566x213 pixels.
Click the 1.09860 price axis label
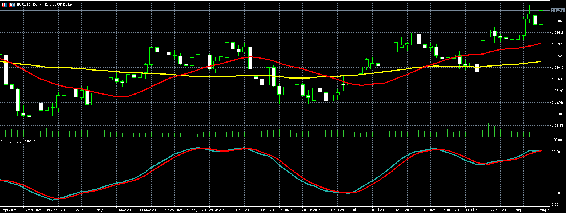click(x=557, y=21)
